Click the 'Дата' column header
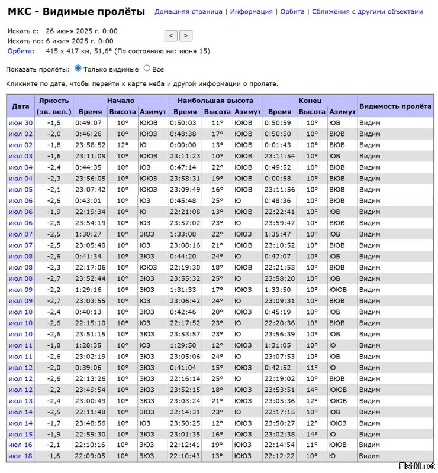This screenshot has width=438, height=473. (x=21, y=106)
